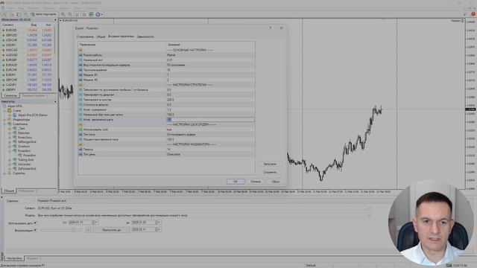
Task: Click the Счета folder icon in Navigator
Action: (x=10, y=111)
